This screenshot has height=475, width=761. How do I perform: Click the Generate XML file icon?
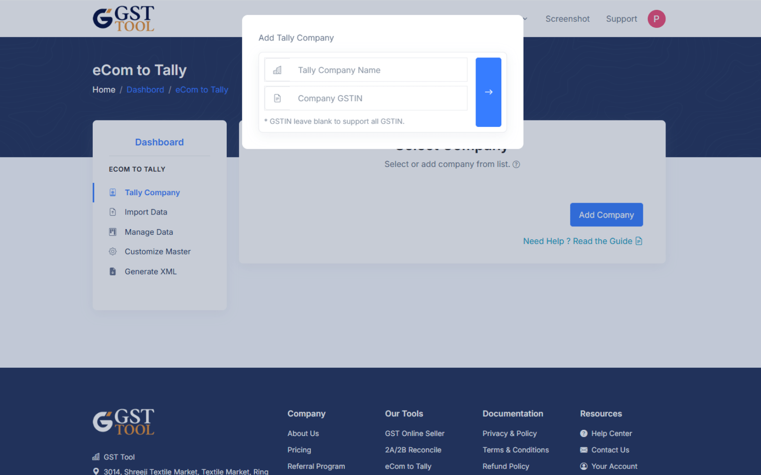click(113, 271)
